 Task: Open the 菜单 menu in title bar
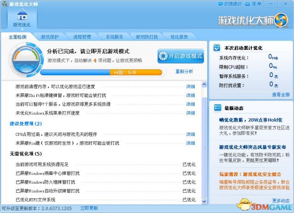click(x=253, y=4)
